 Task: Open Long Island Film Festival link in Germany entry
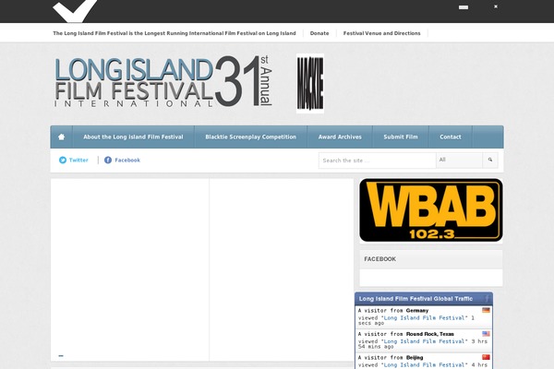click(425, 317)
